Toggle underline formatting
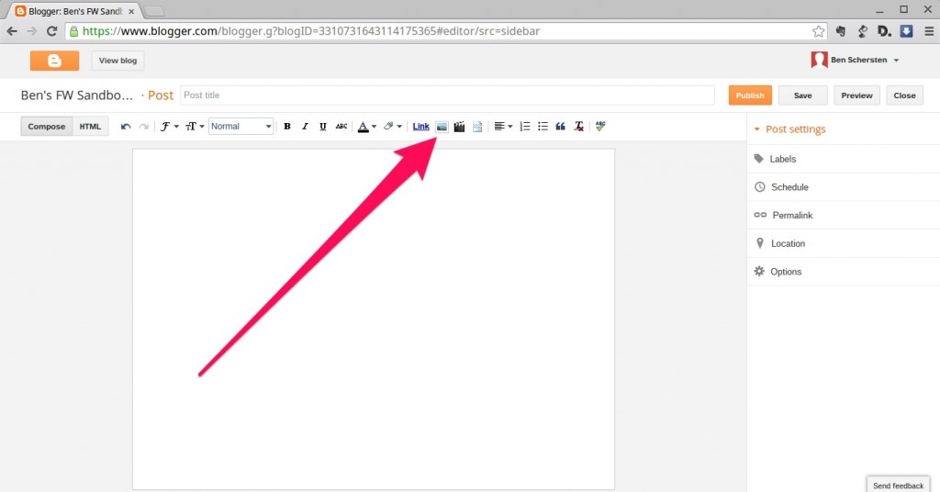 click(323, 127)
